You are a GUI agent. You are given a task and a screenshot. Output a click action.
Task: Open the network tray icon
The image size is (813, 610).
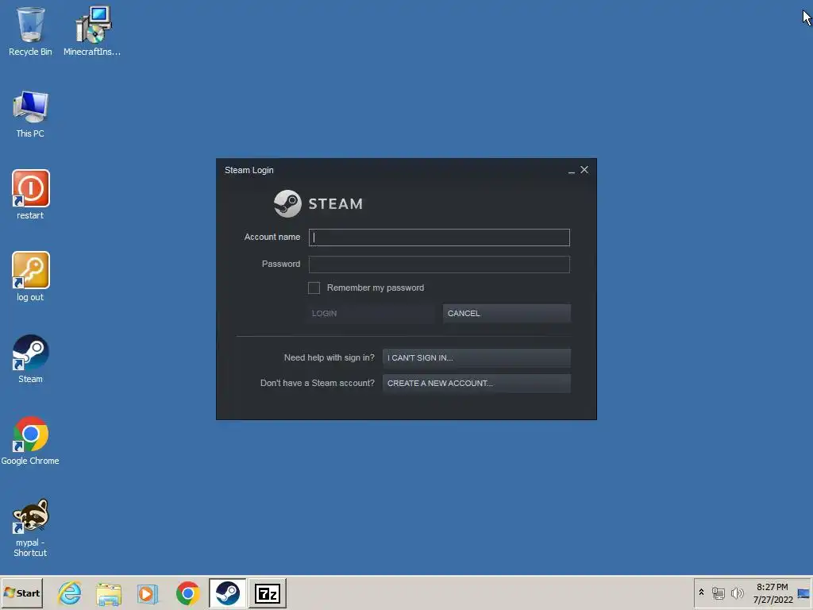[x=718, y=593]
